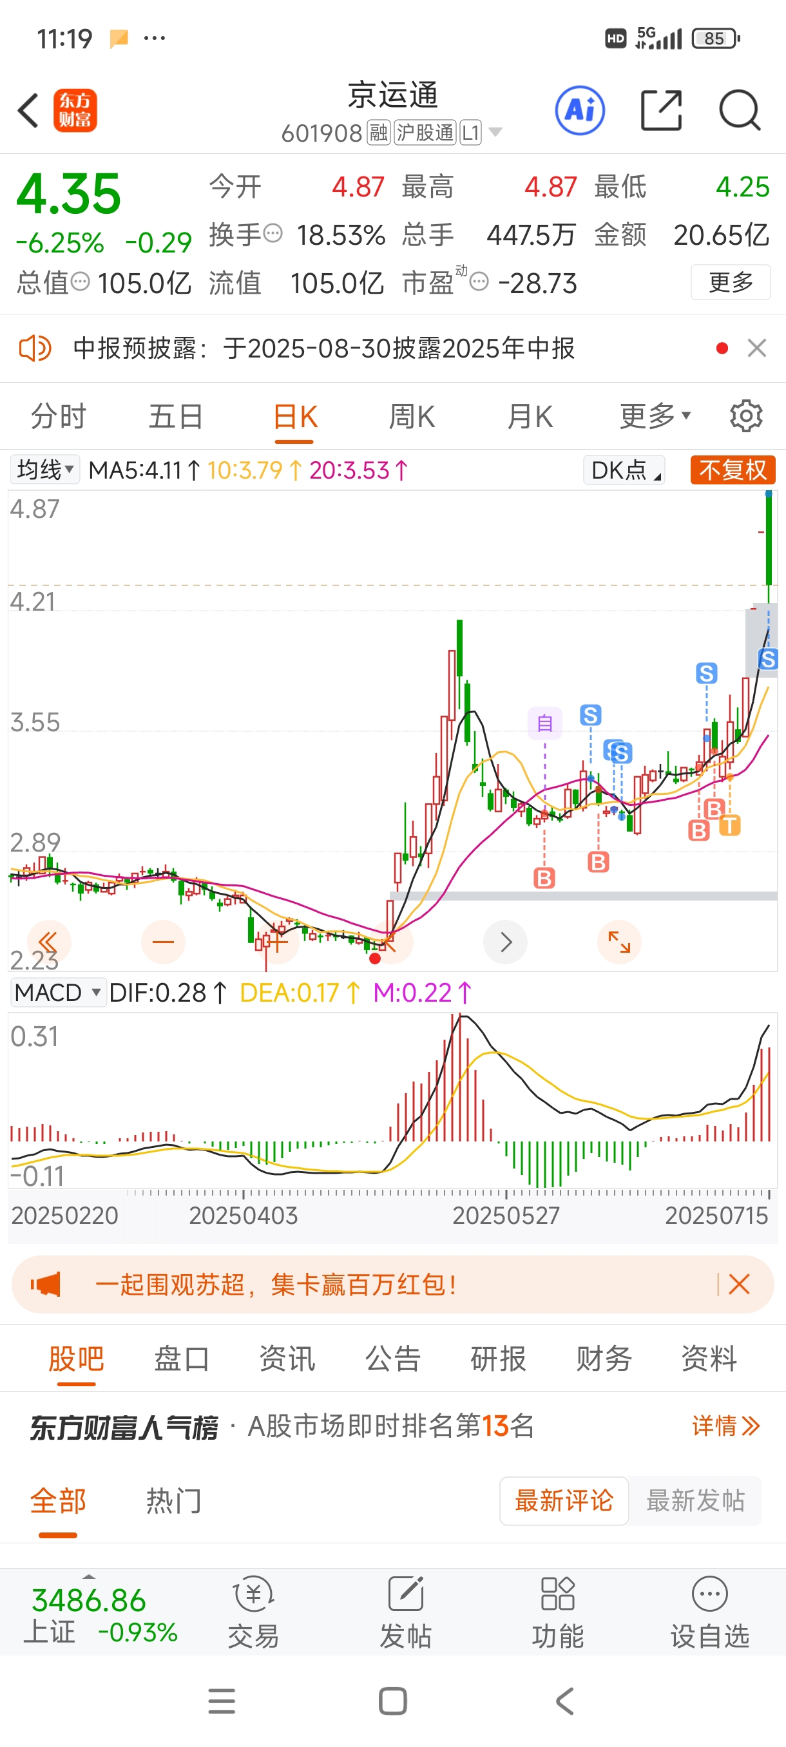Switch to the 月K tab

pos(530,416)
